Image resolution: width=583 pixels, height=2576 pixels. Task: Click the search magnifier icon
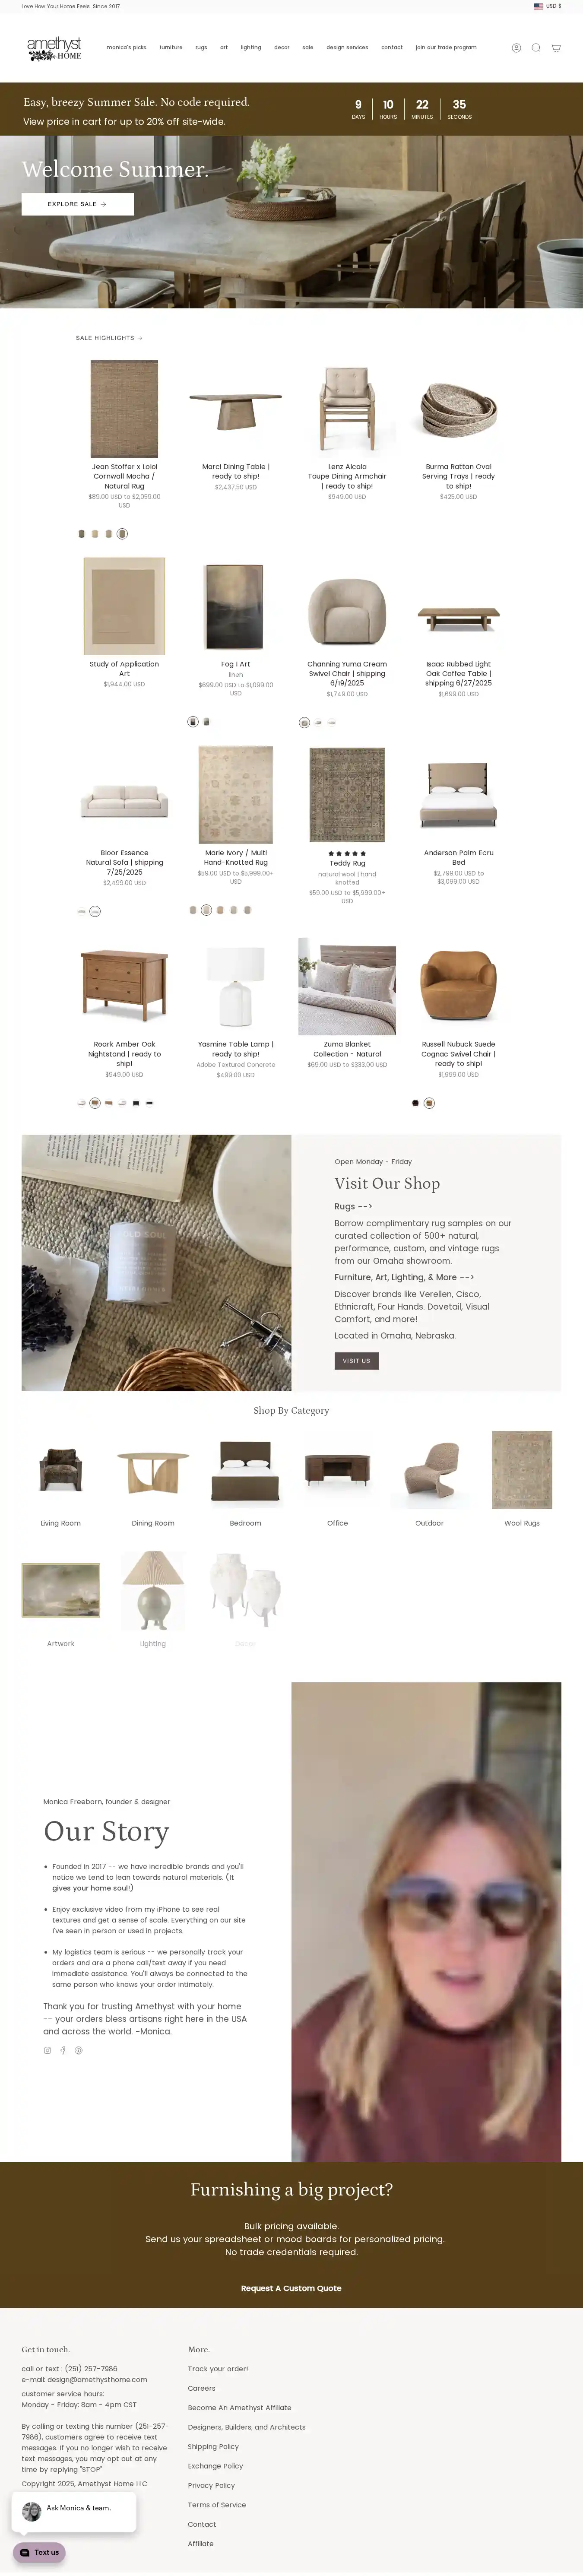click(536, 48)
